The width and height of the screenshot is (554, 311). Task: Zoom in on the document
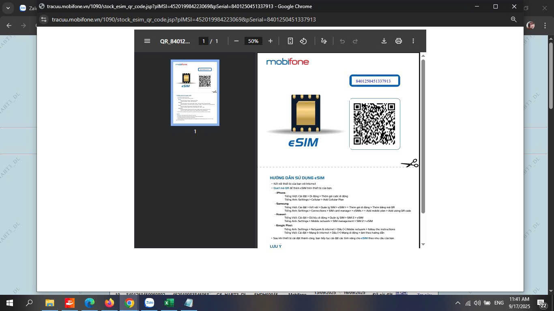[x=270, y=40]
